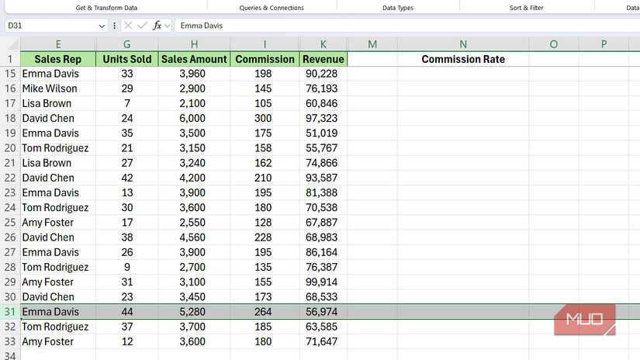Click units sold value 37
This screenshot has height=360, width=640.
tap(127, 327)
